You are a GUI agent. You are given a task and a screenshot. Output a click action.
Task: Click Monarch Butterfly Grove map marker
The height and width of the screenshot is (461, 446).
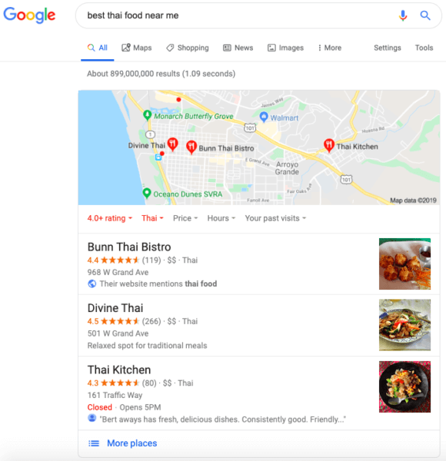pyautogui.click(x=147, y=115)
